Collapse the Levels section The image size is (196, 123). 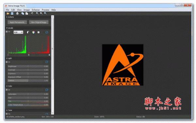click(7, 28)
